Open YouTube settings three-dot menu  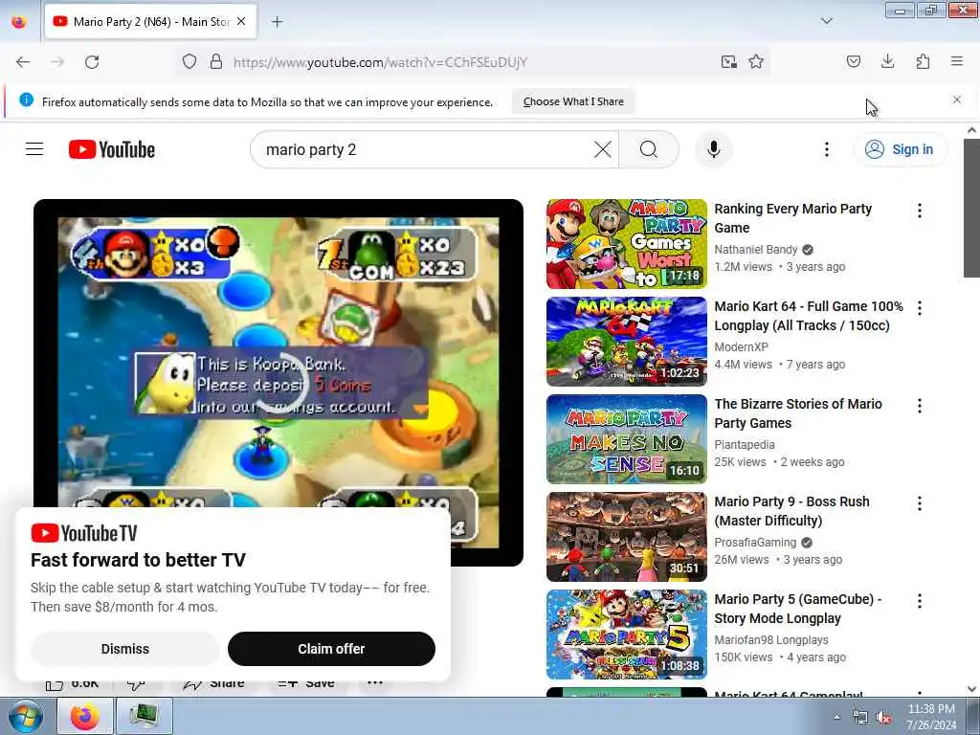(x=826, y=149)
